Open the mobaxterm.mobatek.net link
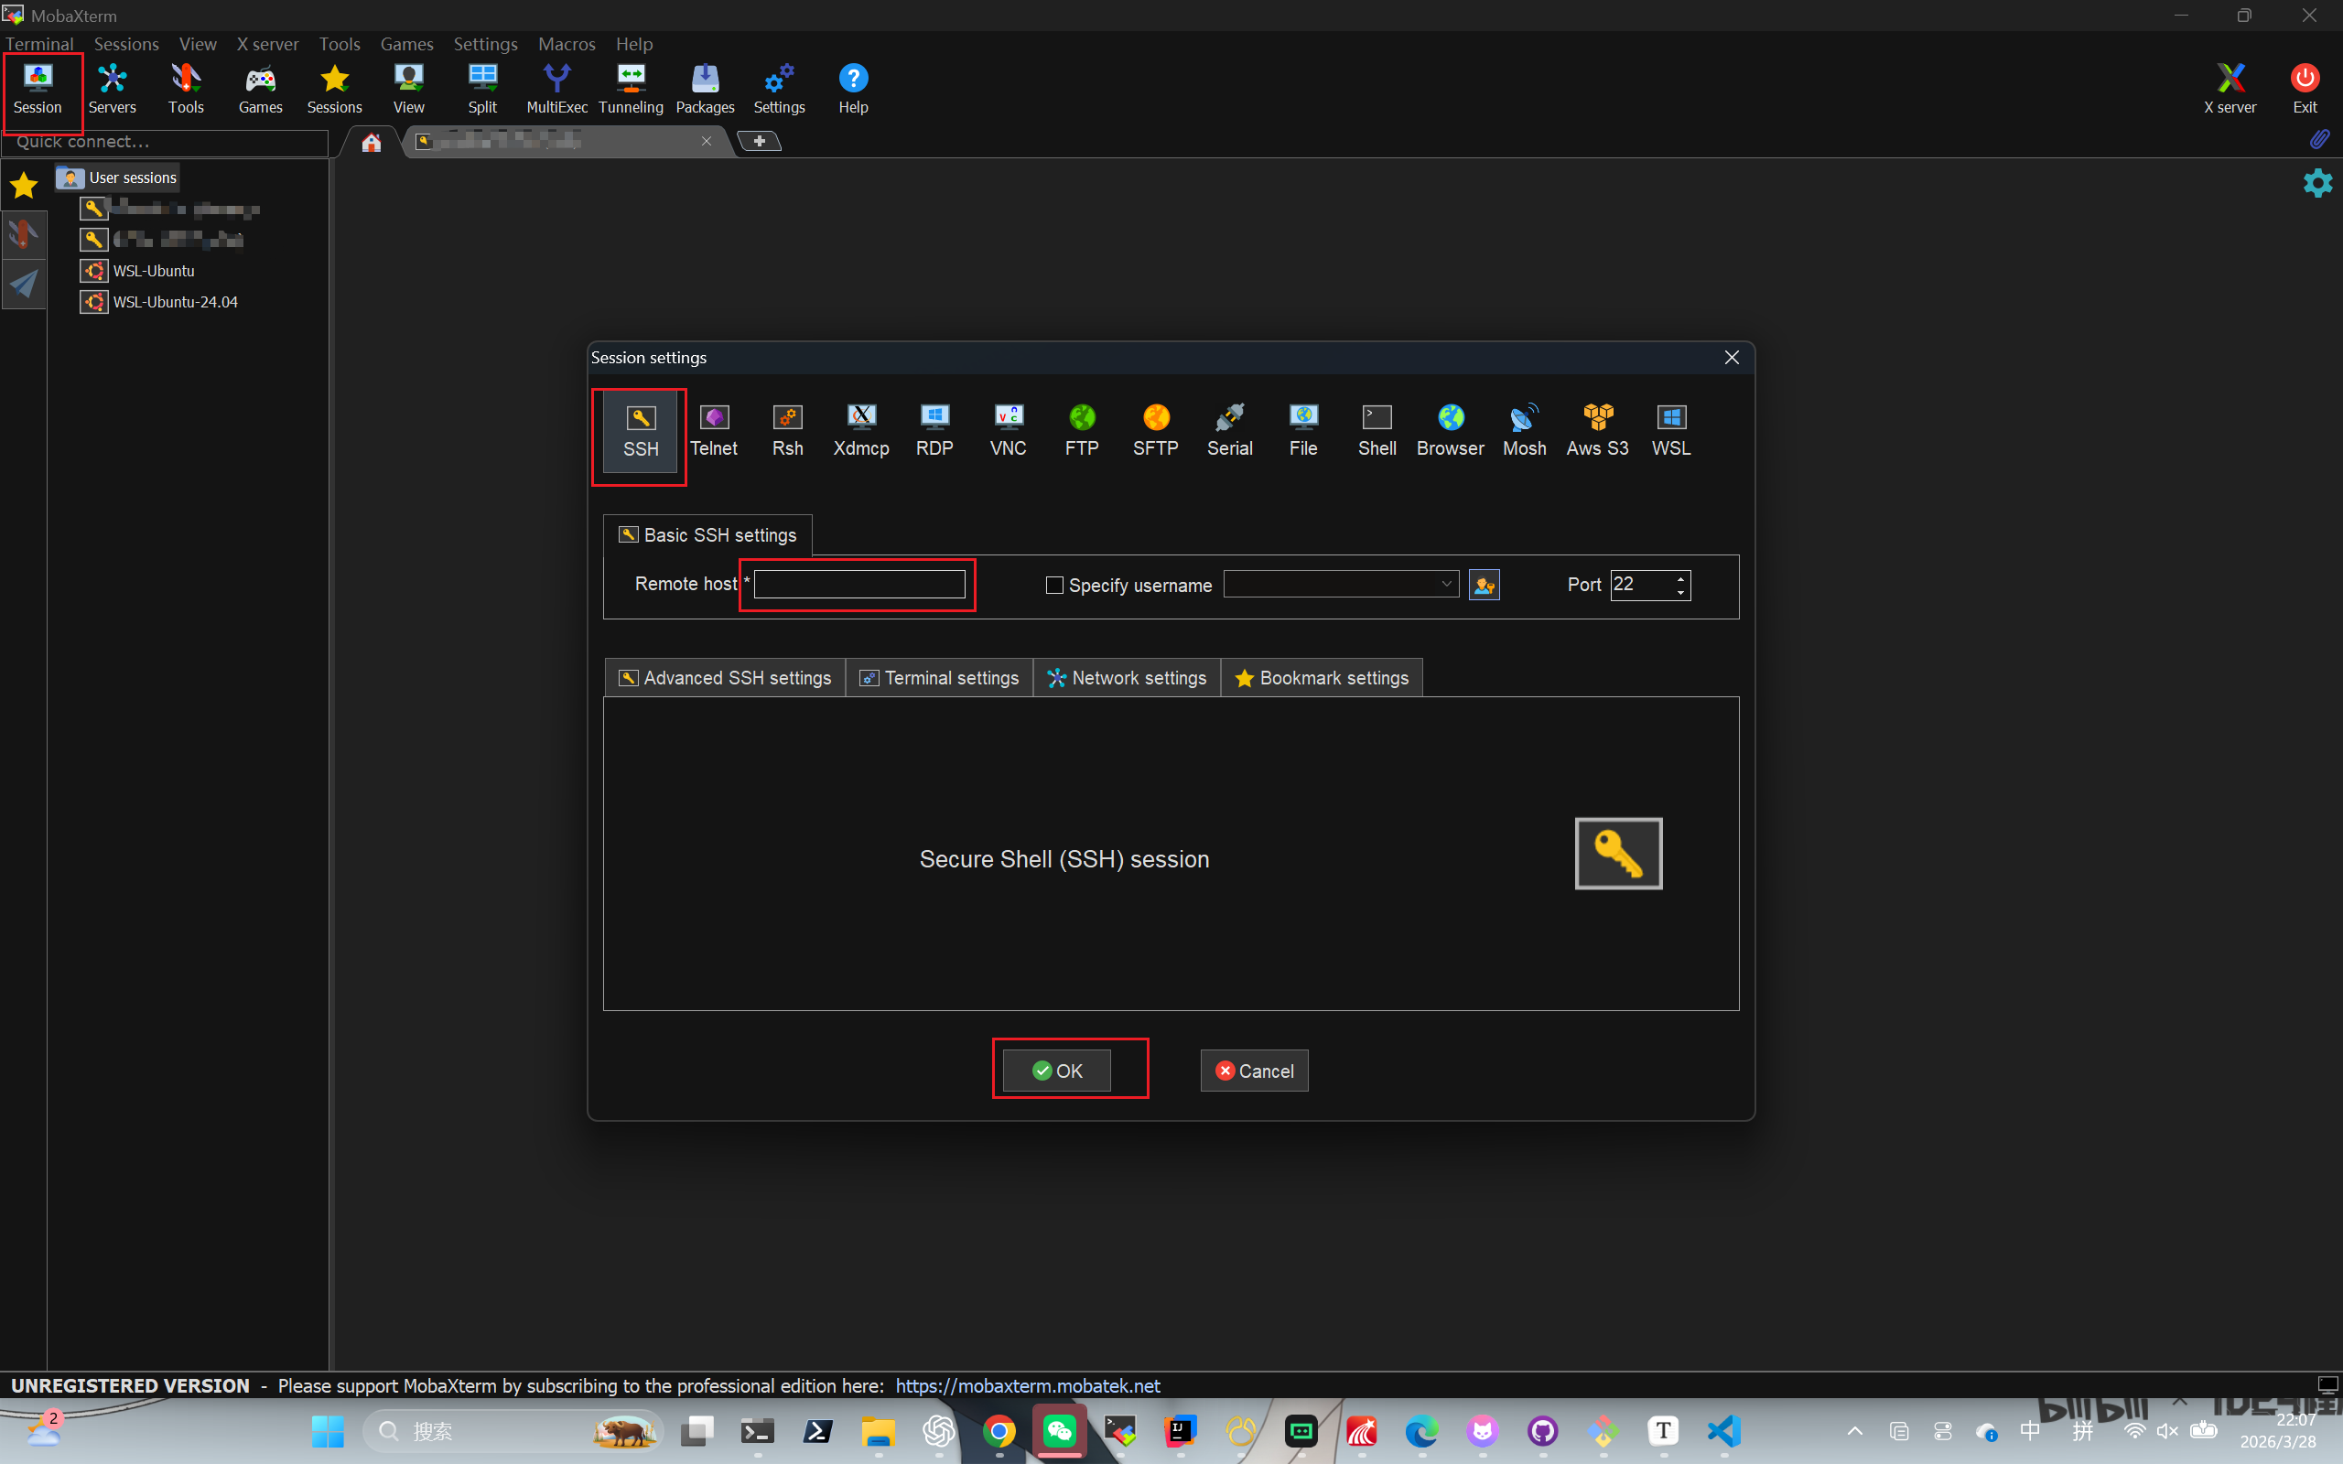2343x1464 pixels. [1027, 1385]
